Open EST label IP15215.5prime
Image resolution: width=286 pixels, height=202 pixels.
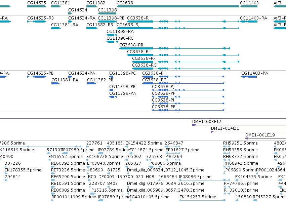107,190
